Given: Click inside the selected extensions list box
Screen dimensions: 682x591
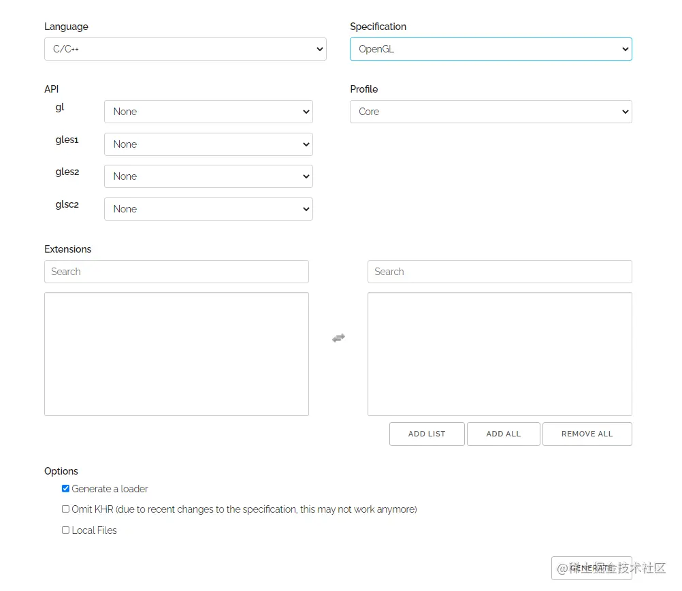Looking at the screenshot, I should click(500, 354).
